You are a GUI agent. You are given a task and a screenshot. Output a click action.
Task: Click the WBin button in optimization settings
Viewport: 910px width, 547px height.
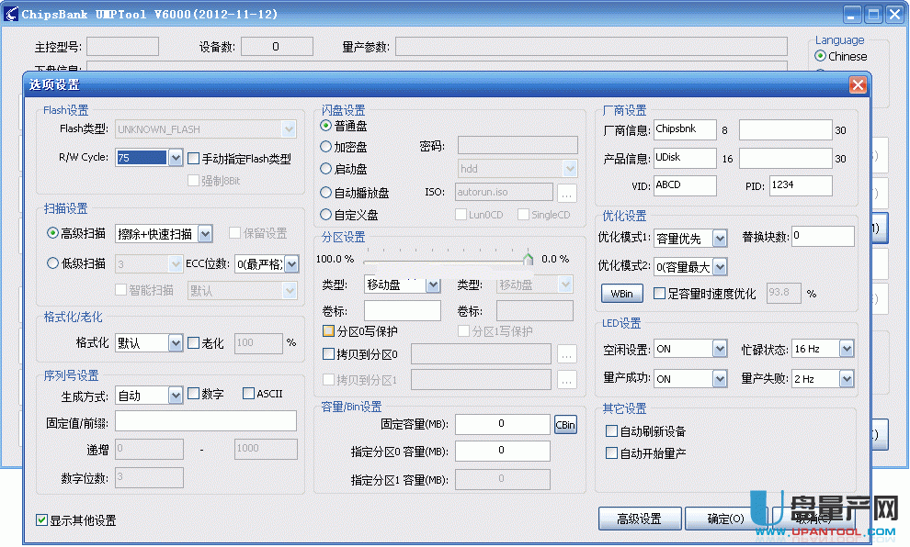coord(621,294)
